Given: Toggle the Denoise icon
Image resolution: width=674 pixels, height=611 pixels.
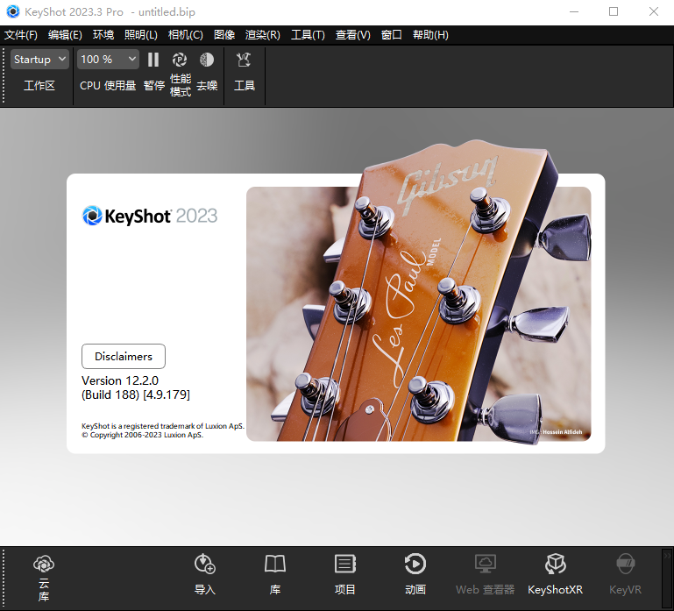Looking at the screenshot, I should tap(207, 60).
